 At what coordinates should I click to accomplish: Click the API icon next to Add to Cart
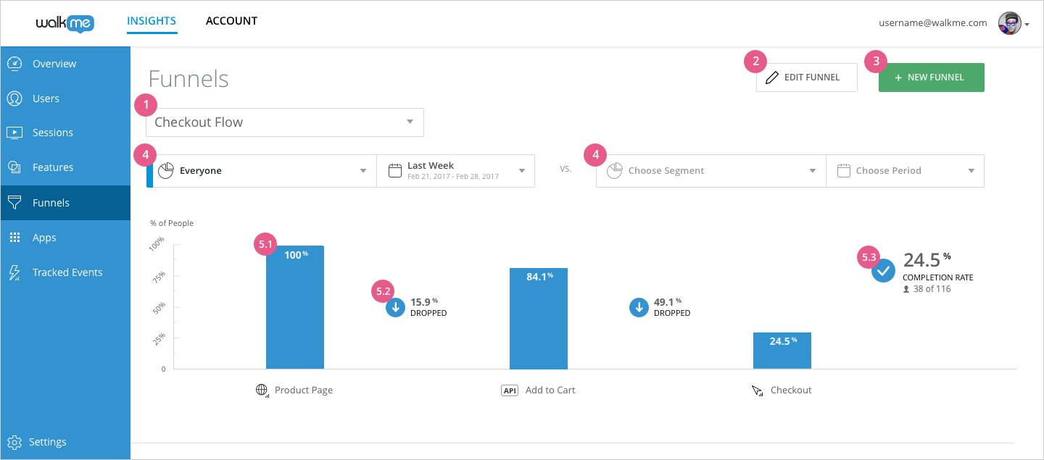pos(510,390)
